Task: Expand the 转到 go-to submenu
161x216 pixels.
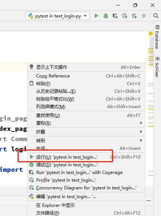Action: tap(86, 140)
